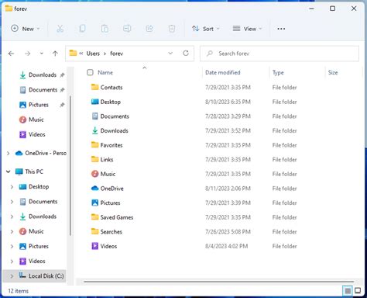Refresh the forev folder view

186,54
